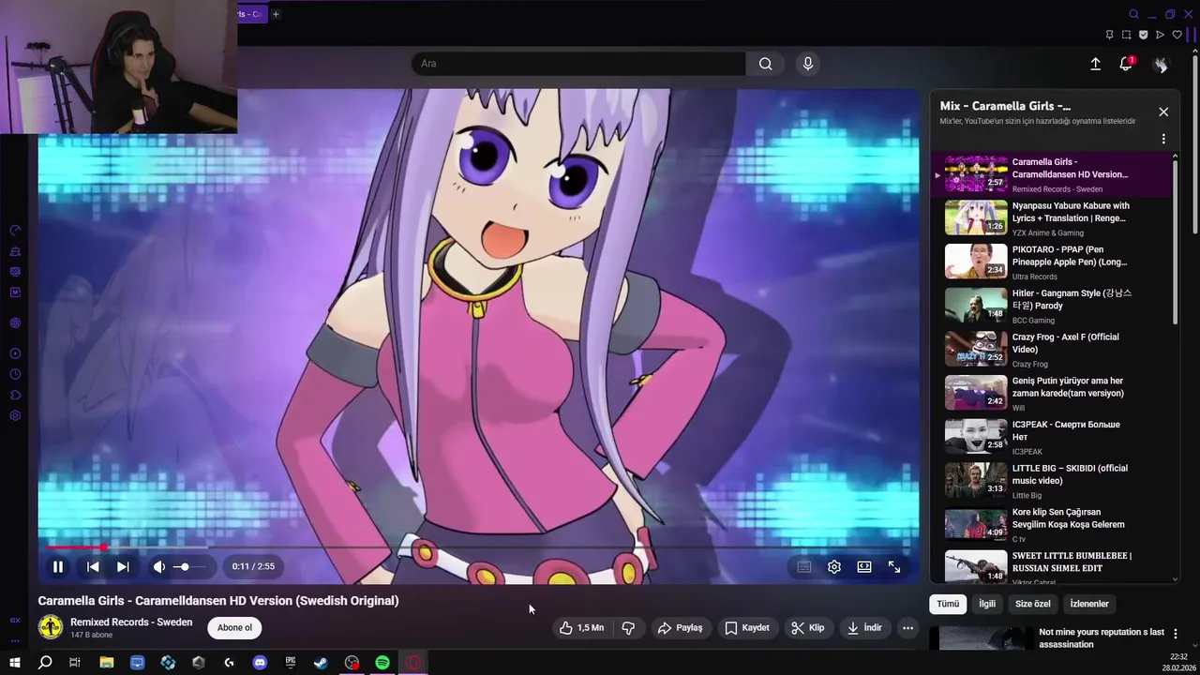
Task: Dislike the Caramelldansen video
Action: (628, 628)
